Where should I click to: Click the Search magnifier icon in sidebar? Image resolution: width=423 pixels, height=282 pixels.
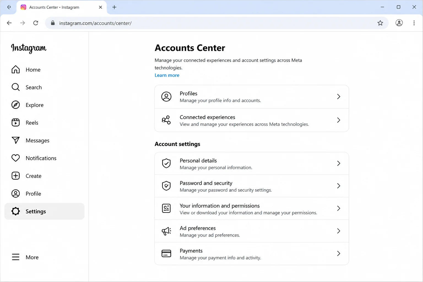(16, 87)
